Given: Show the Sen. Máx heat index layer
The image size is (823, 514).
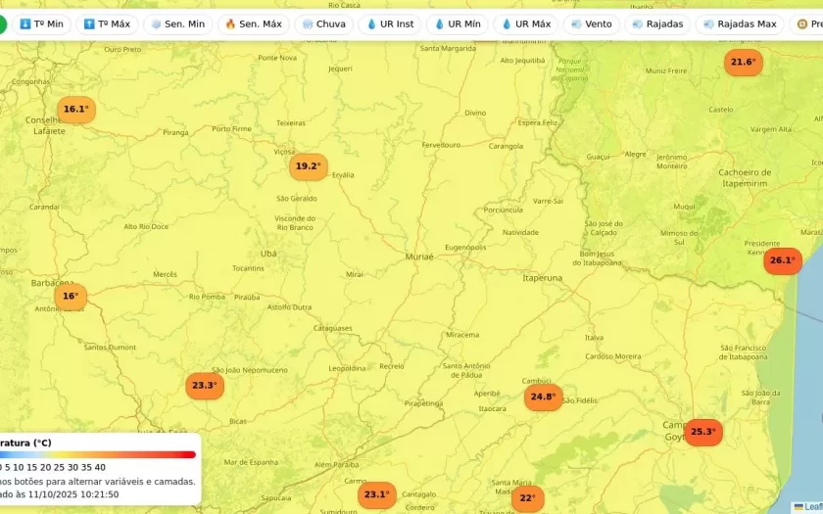Looking at the screenshot, I should click(253, 24).
